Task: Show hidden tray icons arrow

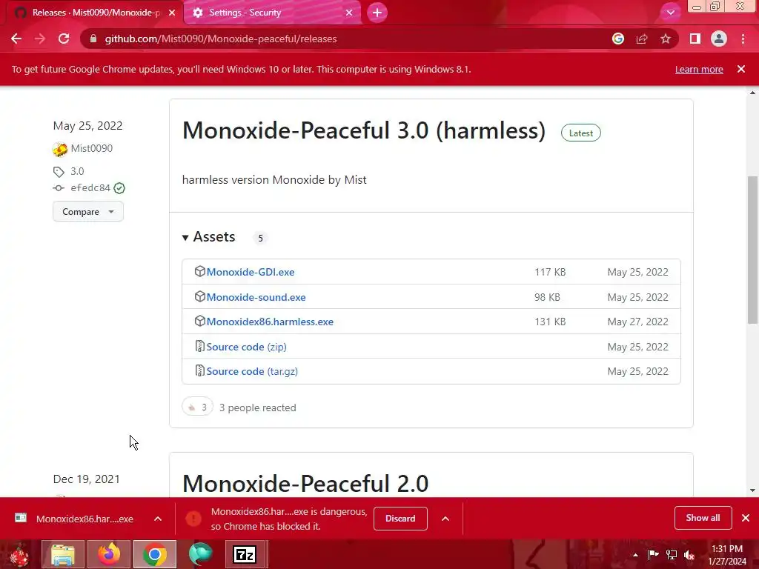Action: 635,555
